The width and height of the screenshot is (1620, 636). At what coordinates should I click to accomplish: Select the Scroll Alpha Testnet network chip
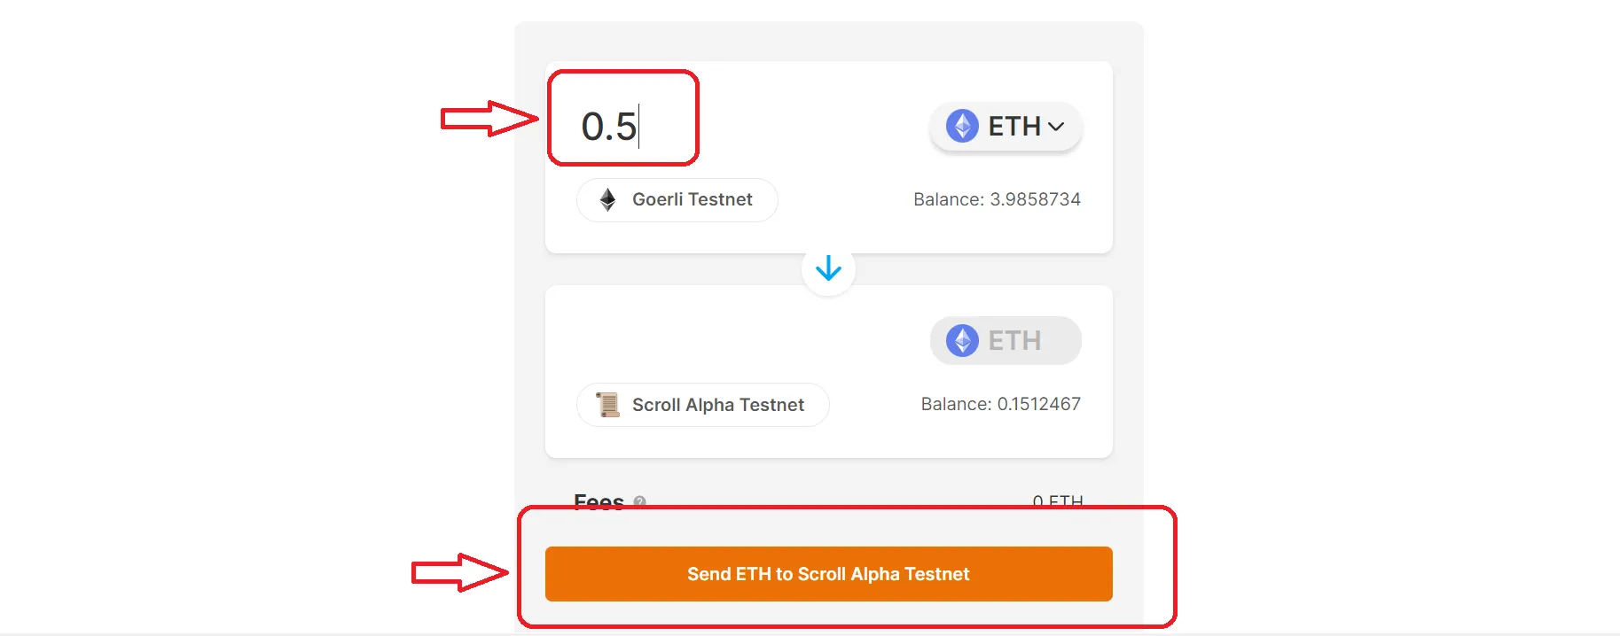coord(702,405)
